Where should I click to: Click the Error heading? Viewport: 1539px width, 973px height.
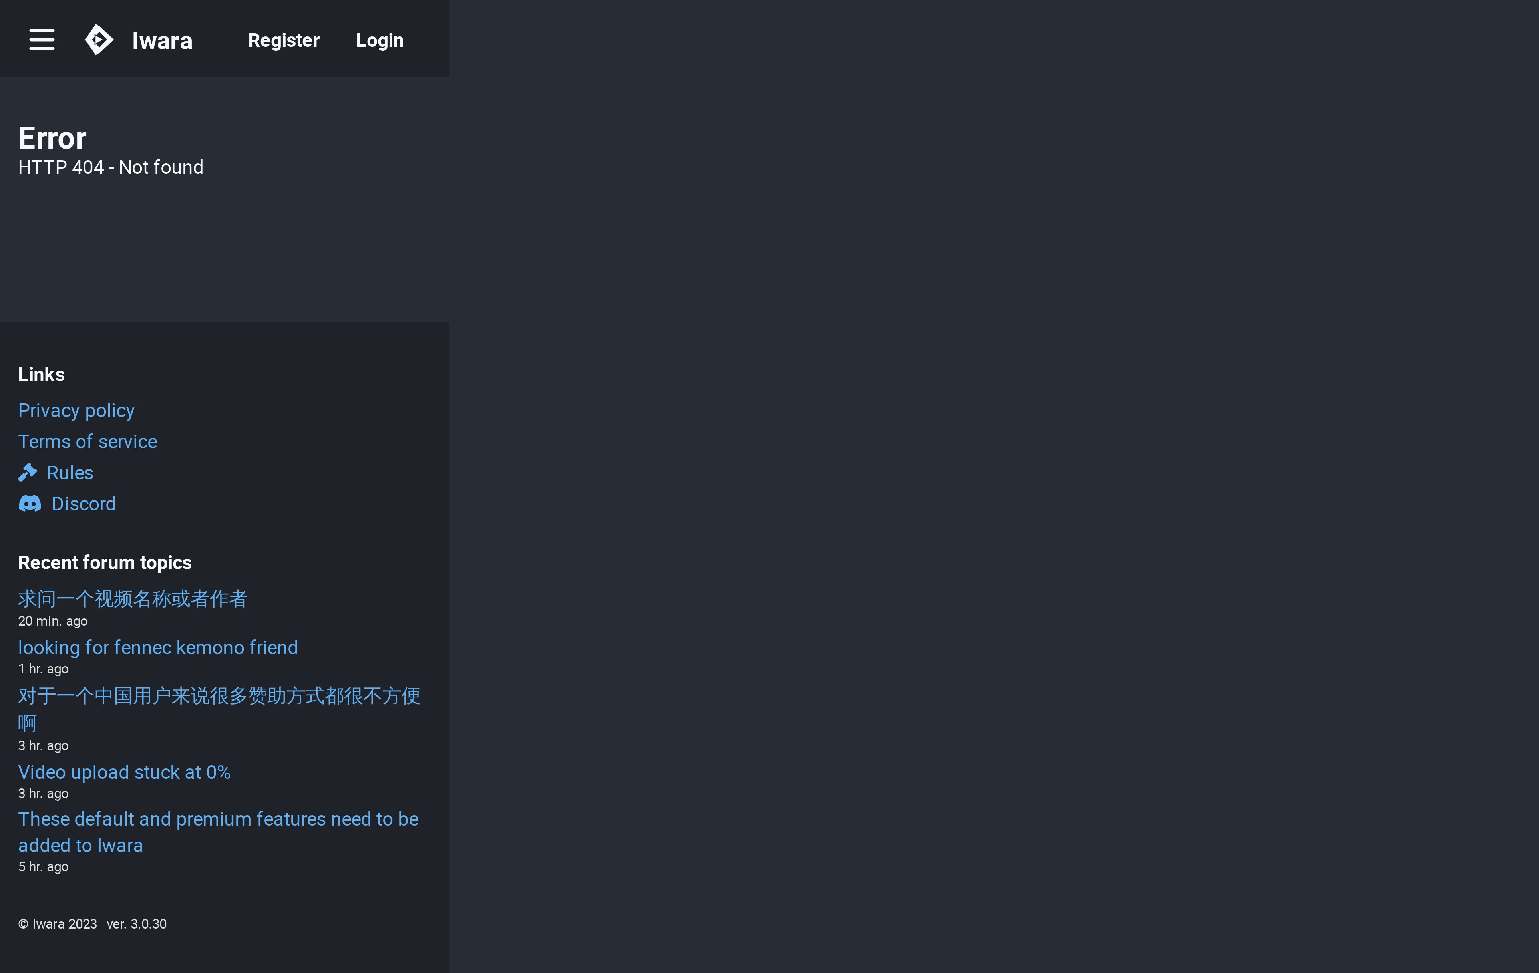click(x=52, y=138)
